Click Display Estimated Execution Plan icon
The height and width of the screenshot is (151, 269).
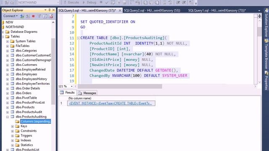pyautogui.click(x=113, y=3)
